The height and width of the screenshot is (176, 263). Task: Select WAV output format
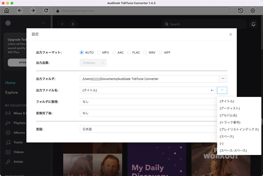click(x=145, y=52)
